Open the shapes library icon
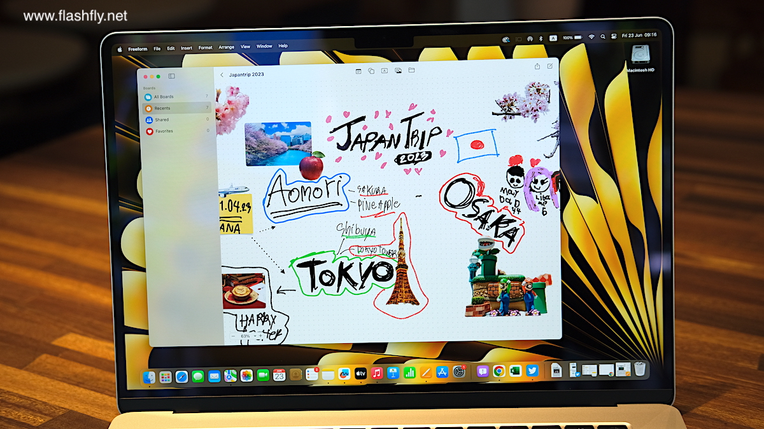Image resolution: width=764 pixels, height=429 pixels. coord(371,71)
